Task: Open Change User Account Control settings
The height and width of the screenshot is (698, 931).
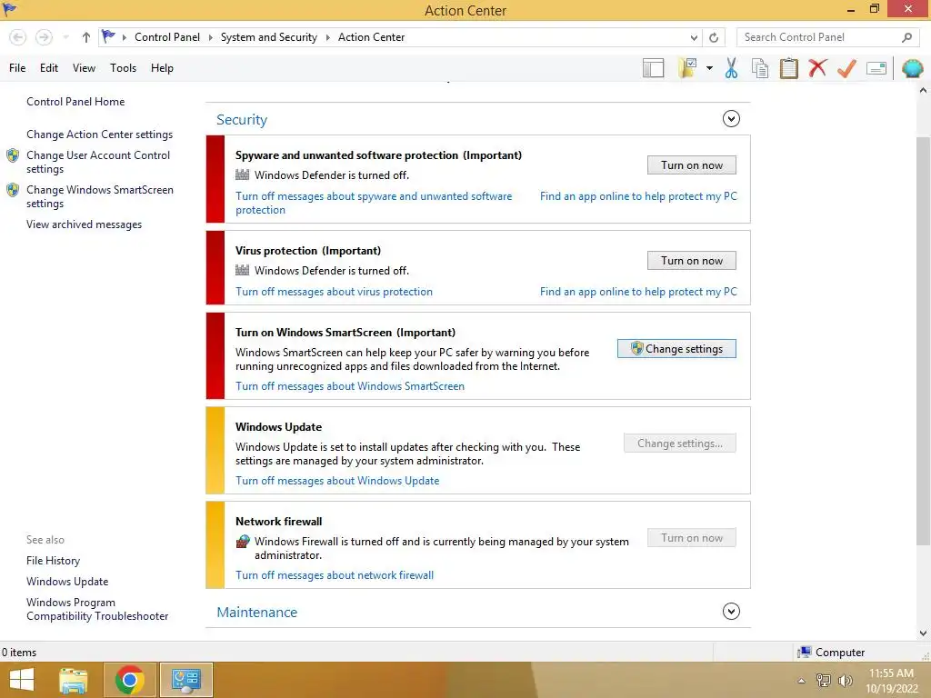Action: point(98,162)
